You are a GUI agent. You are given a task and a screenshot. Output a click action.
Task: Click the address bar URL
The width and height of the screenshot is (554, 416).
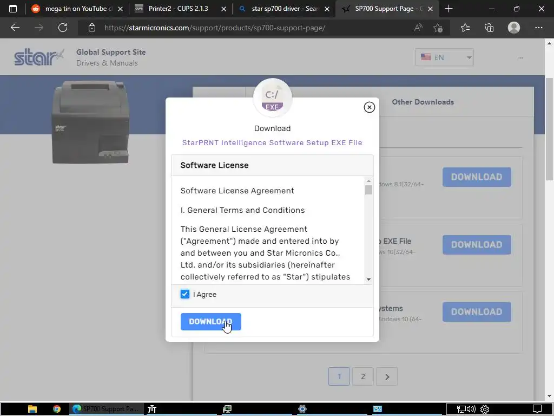(x=214, y=28)
